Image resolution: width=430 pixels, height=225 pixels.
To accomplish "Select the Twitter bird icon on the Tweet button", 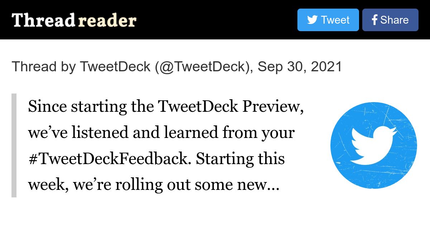I will coord(312,20).
